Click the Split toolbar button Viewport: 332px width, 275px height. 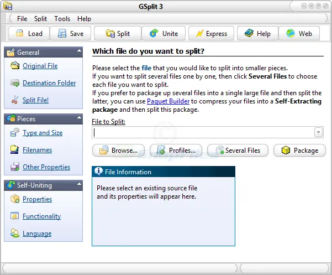tap(118, 34)
